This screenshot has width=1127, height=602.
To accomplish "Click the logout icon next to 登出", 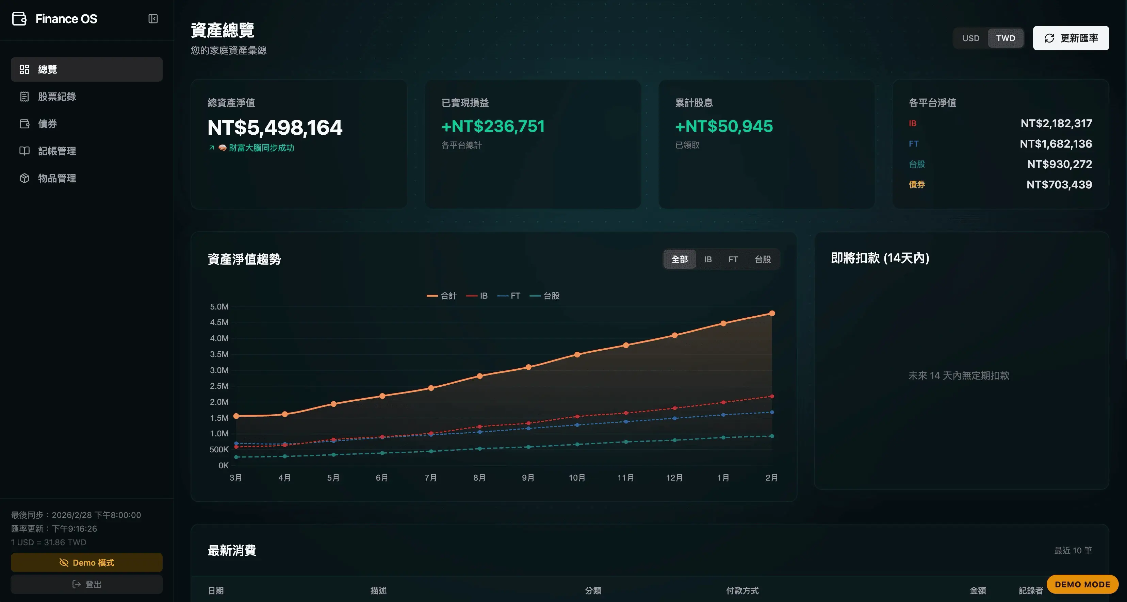I will click(76, 584).
